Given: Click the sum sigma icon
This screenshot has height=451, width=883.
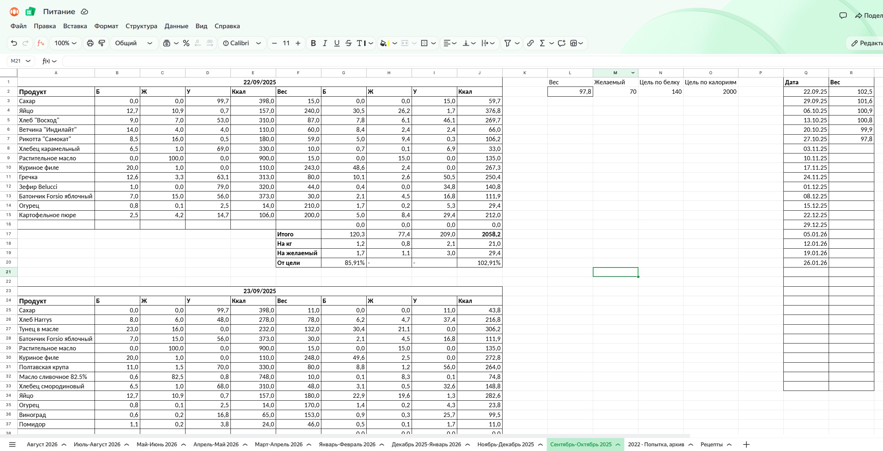Looking at the screenshot, I should click(542, 43).
